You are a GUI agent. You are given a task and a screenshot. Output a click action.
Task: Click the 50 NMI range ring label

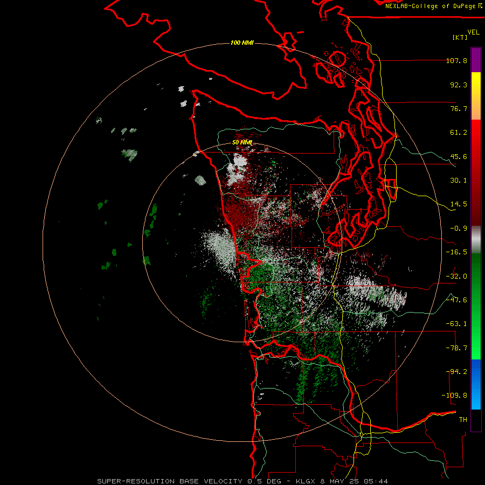pyautogui.click(x=242, y=142)
